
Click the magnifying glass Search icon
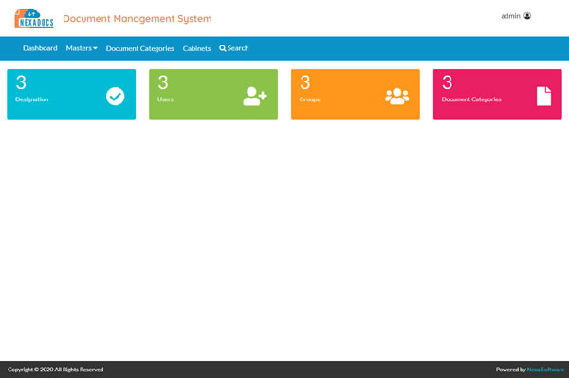click(x=223, y=48)
